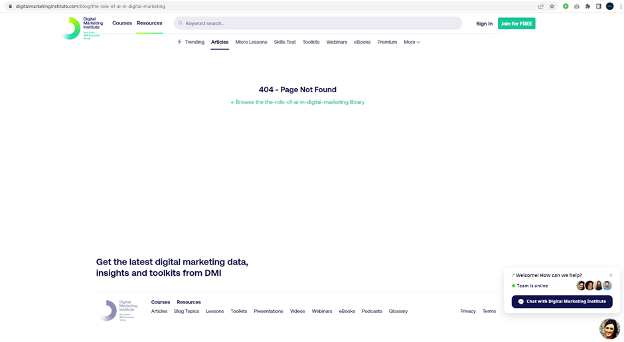Viewport: 624px width, 342px height.
Task: Click the Digital Marketing Institute header logo
Action: click(83, 28)
